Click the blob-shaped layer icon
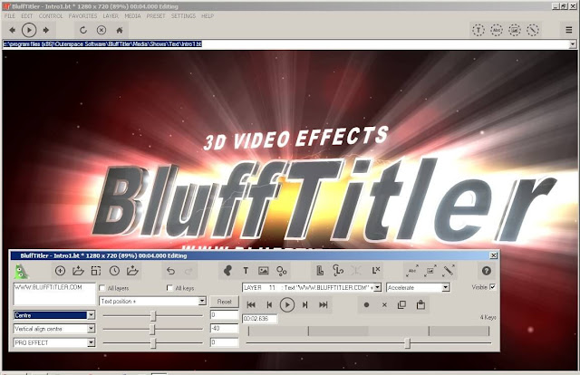The image size is (580, 375). 227,271
